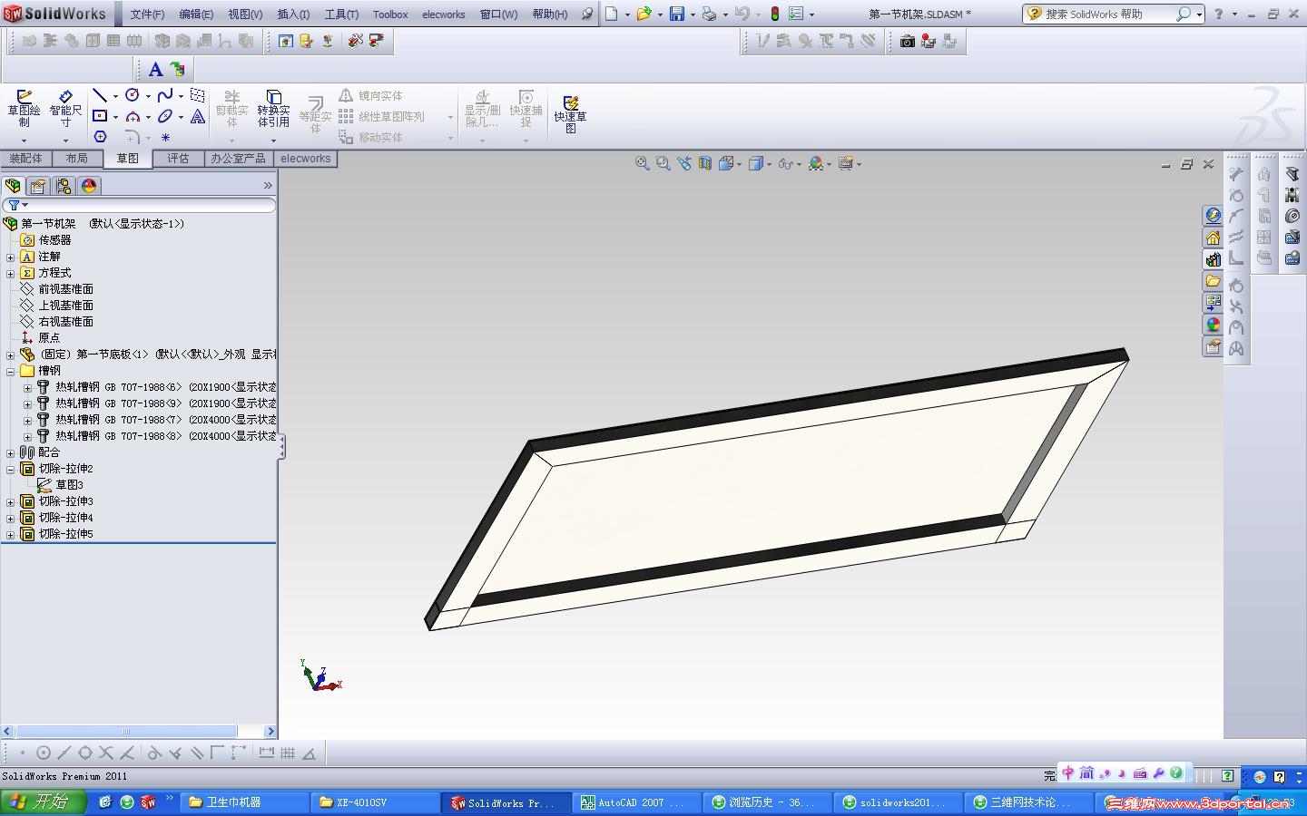
Task: Open the ConfigurationManager tab
Action: coord(64,186)
